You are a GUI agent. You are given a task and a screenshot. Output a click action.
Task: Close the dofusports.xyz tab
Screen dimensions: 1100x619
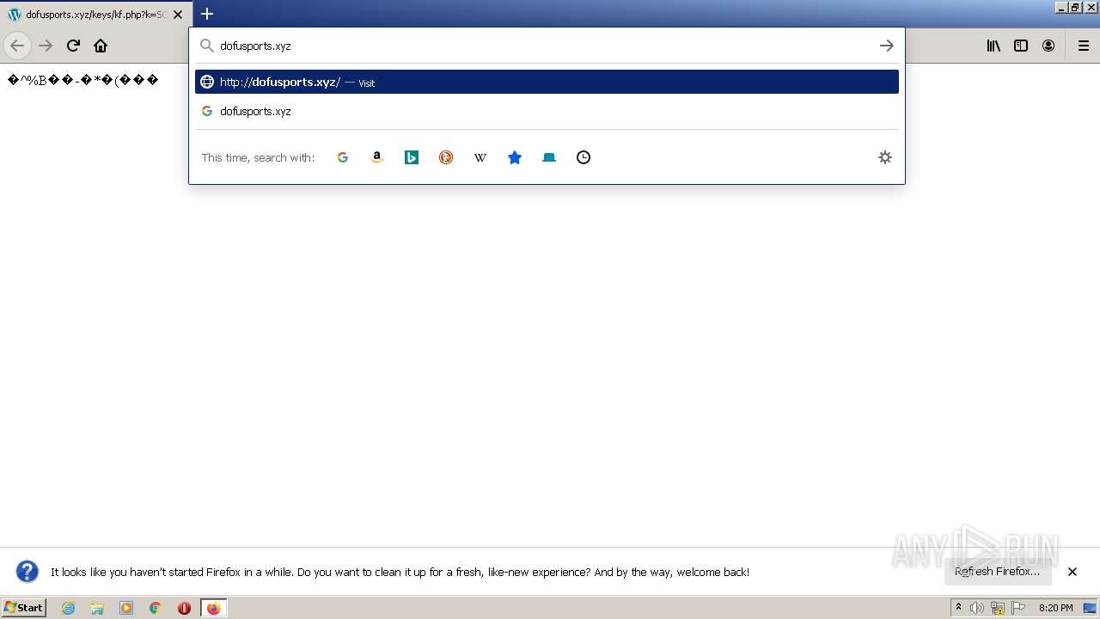coord(178,15)
